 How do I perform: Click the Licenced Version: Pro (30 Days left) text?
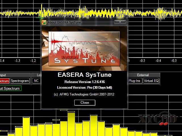85,88
